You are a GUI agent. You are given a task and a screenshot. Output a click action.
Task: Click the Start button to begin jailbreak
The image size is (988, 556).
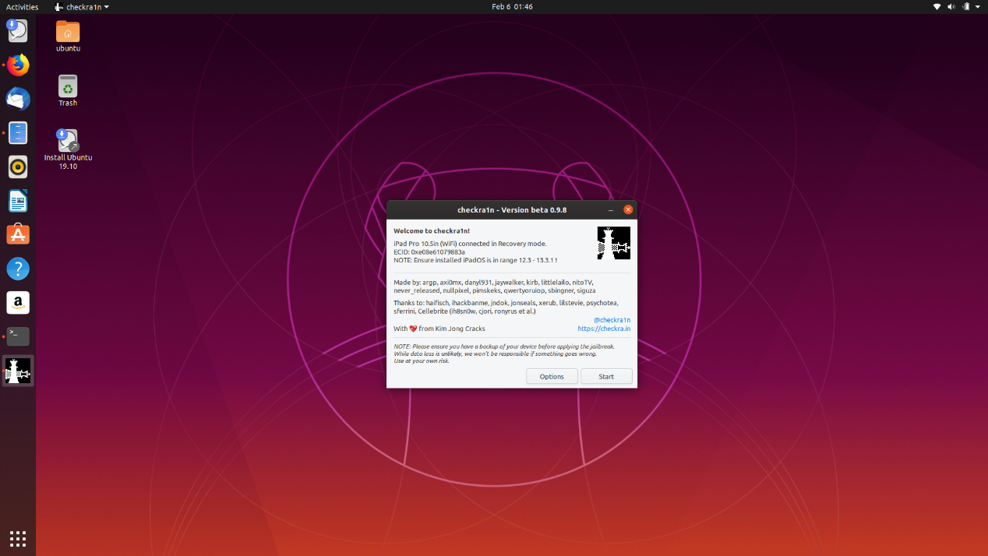click(x=605, y=376)
